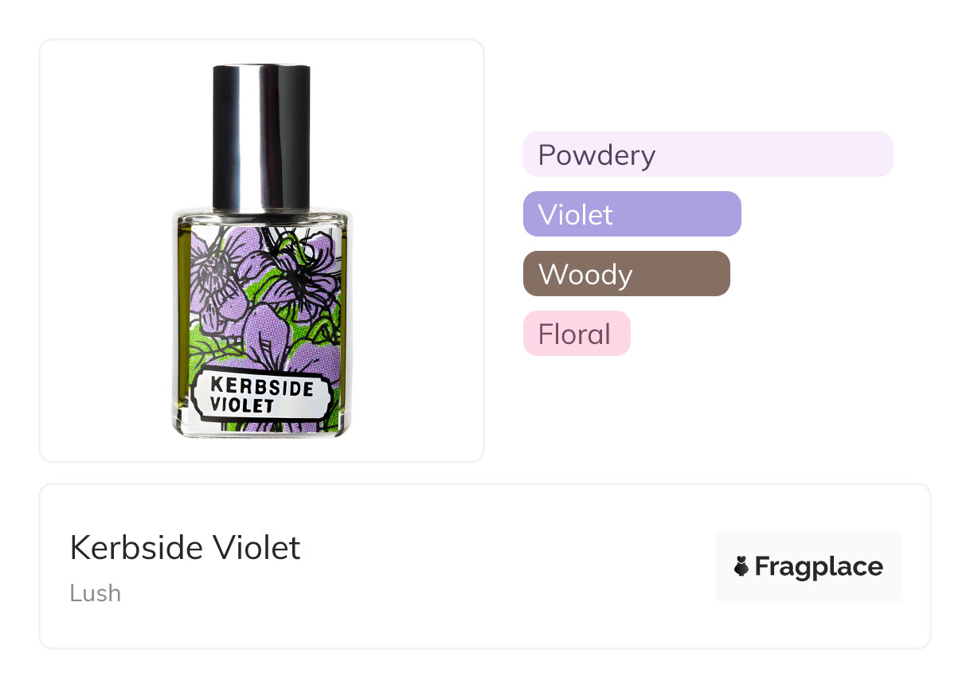970x688 pixels.
Task: Choose the brown Woody accord bar
Action: pos(626,274)
